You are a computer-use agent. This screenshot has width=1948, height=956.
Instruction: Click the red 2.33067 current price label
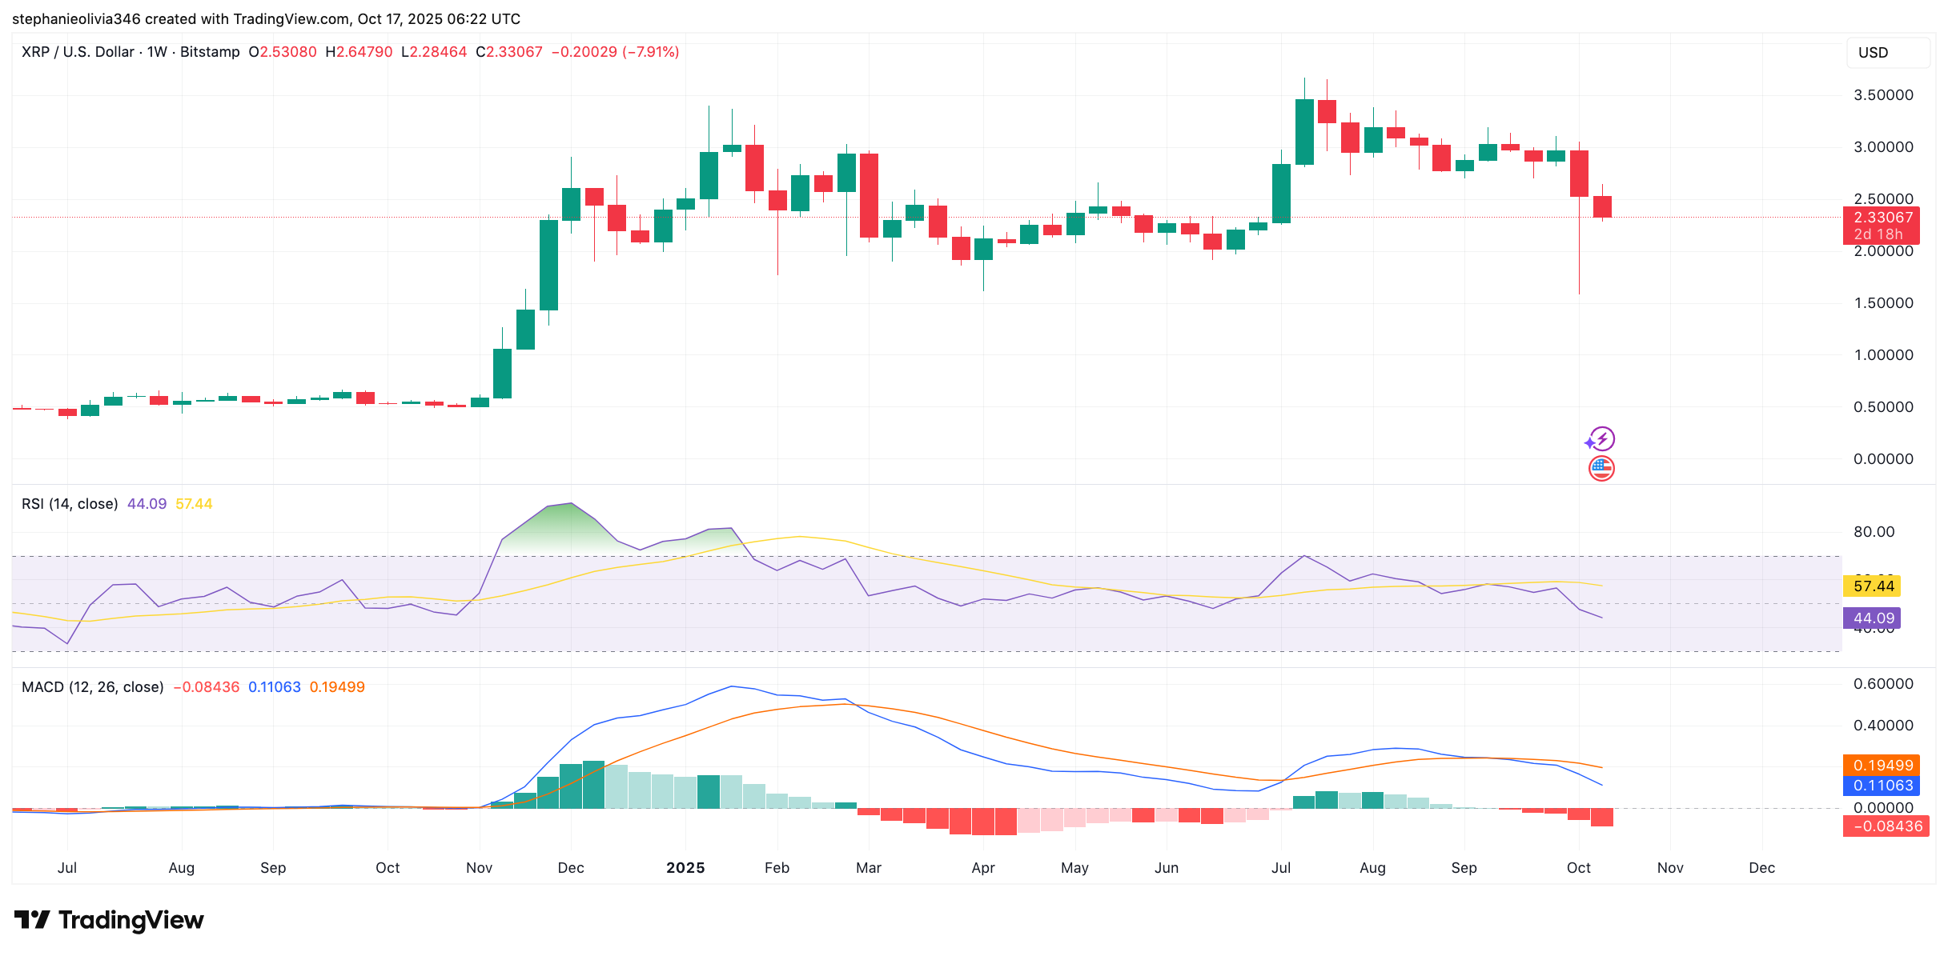point(1882,218)
